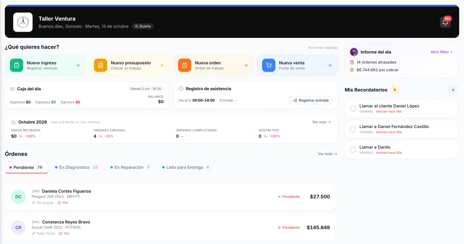Click the 14d clock icon on Daniela's order
Image resolution: width=464 pixels, height=244 pixels.
click(x=59, y=203)
